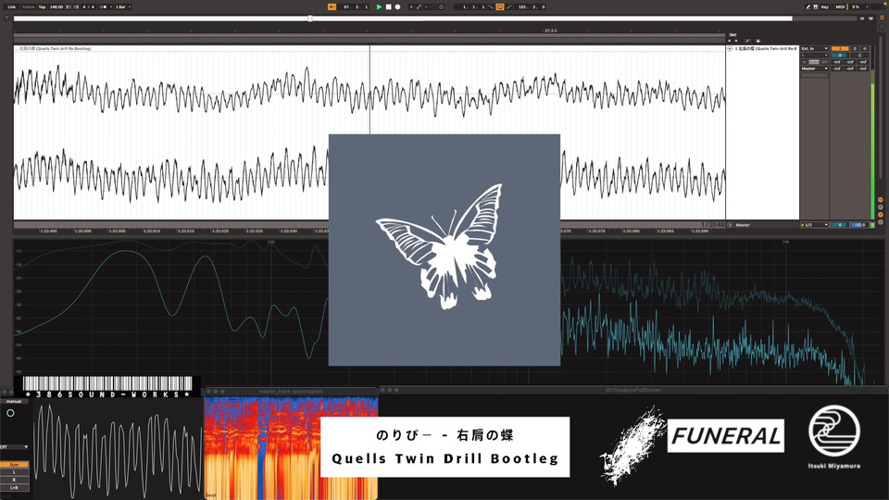
Task: Click the Punch-In switch icon
Action: tap(491, 6)
